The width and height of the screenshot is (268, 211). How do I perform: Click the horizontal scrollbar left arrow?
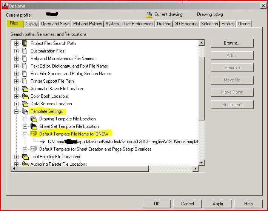(x=14, y=169)
